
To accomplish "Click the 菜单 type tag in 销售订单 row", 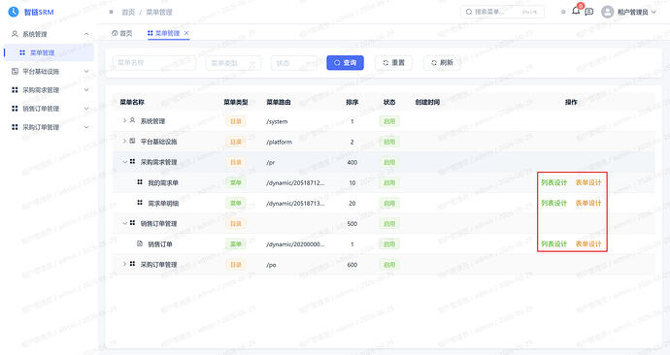I will coord(236,244).
